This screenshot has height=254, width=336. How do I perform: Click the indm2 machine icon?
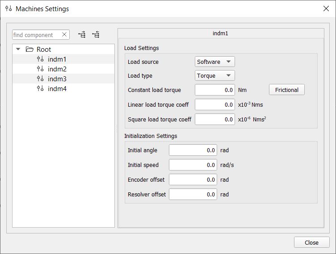tap(40, 69)
